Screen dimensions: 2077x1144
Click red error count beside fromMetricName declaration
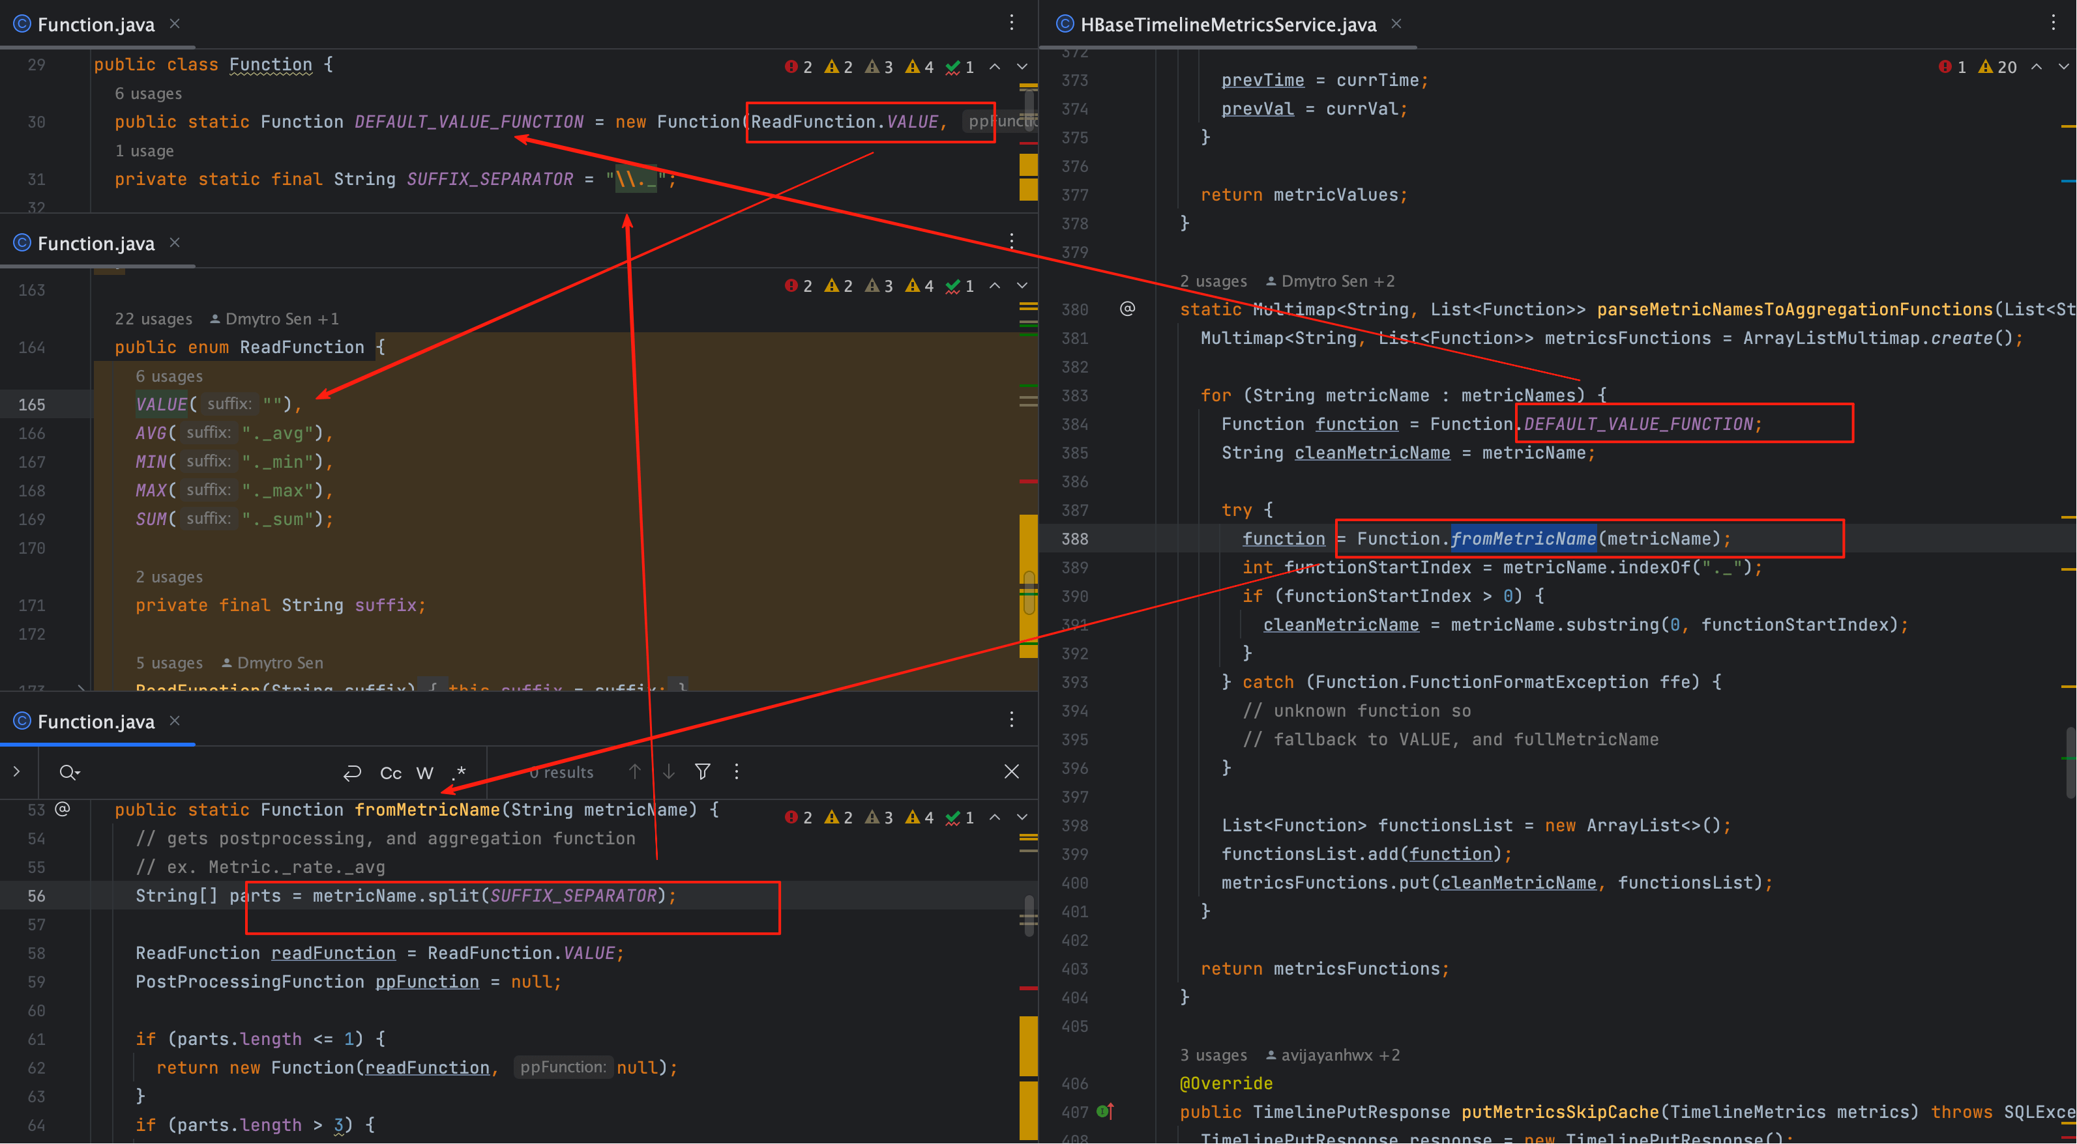pos(798,818)
